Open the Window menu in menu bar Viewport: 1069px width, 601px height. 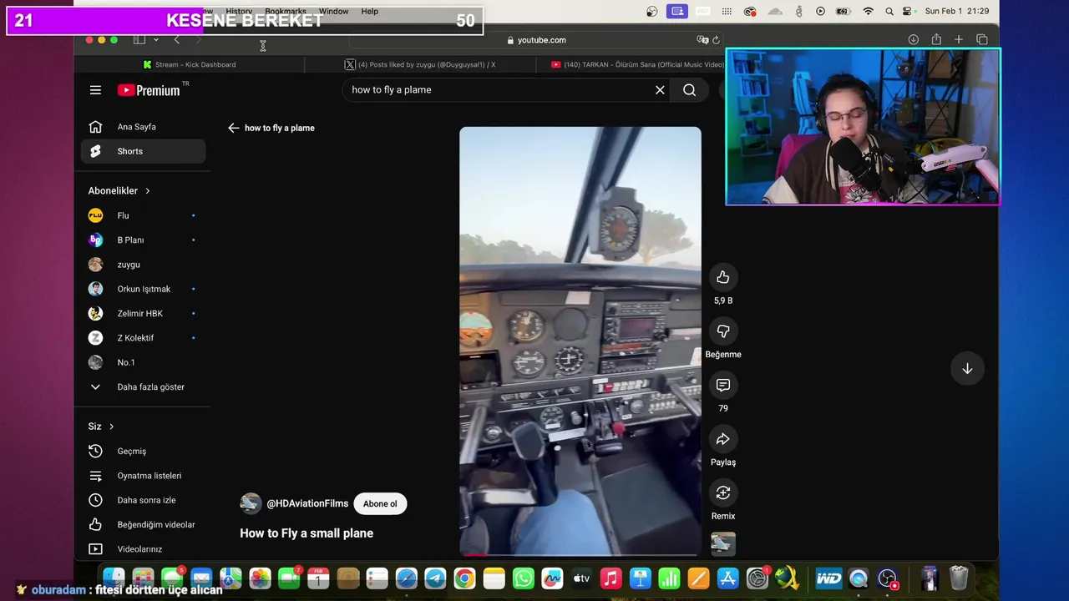pyautogui.click(x=333, y=12)
